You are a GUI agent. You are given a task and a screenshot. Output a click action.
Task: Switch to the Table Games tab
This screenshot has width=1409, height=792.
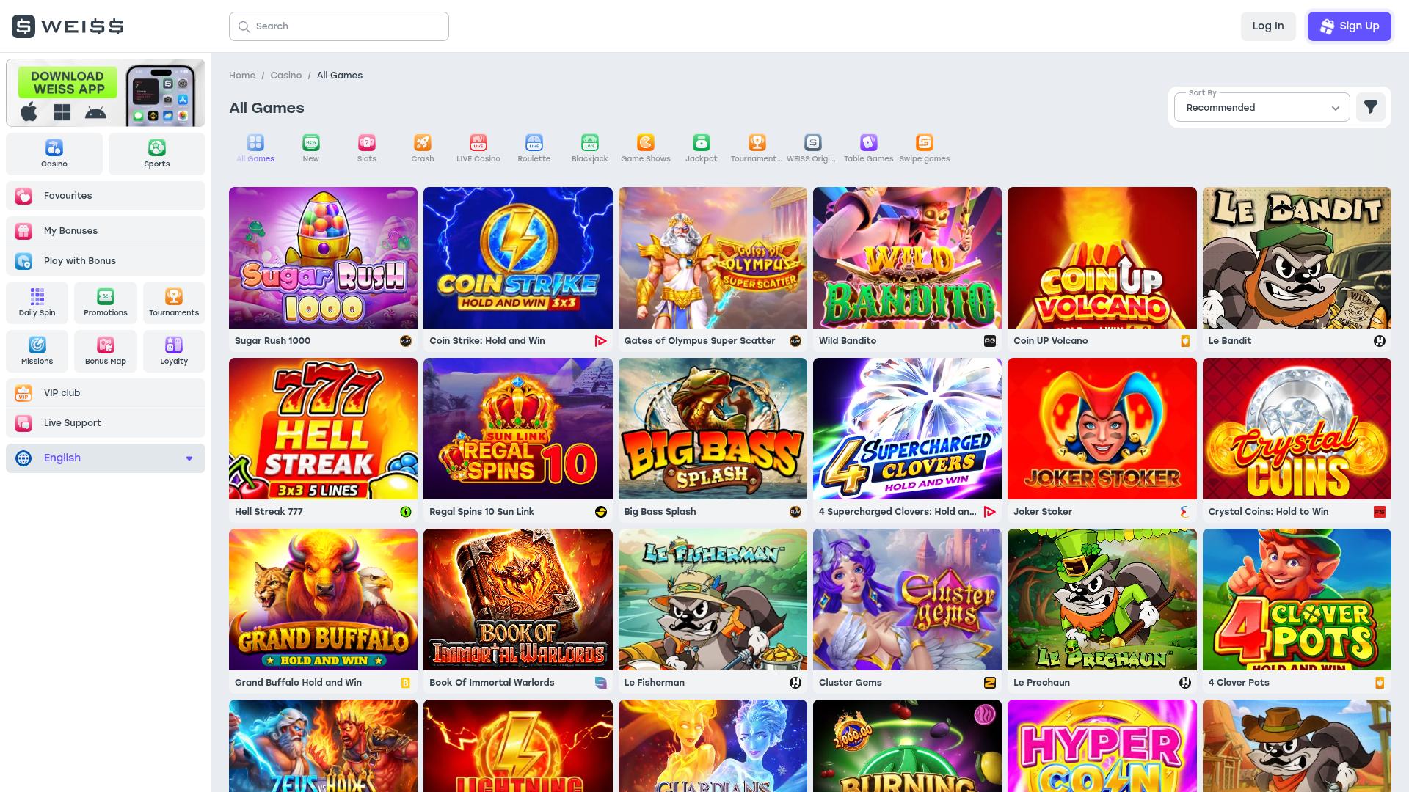click(x=869, y=148)
